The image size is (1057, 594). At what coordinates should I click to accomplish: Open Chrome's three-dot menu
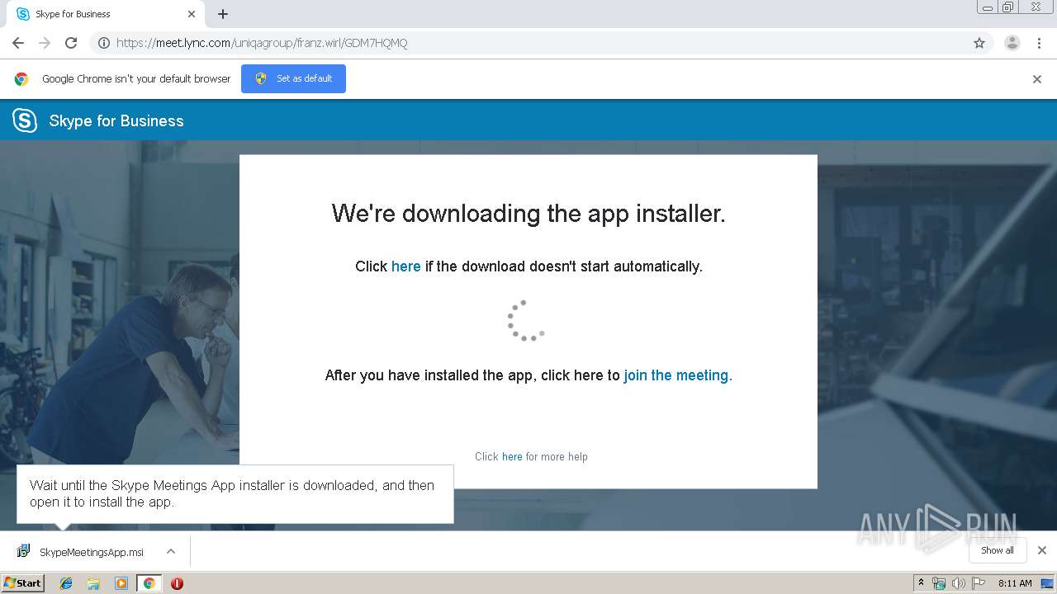click(x=1039, y=43)
